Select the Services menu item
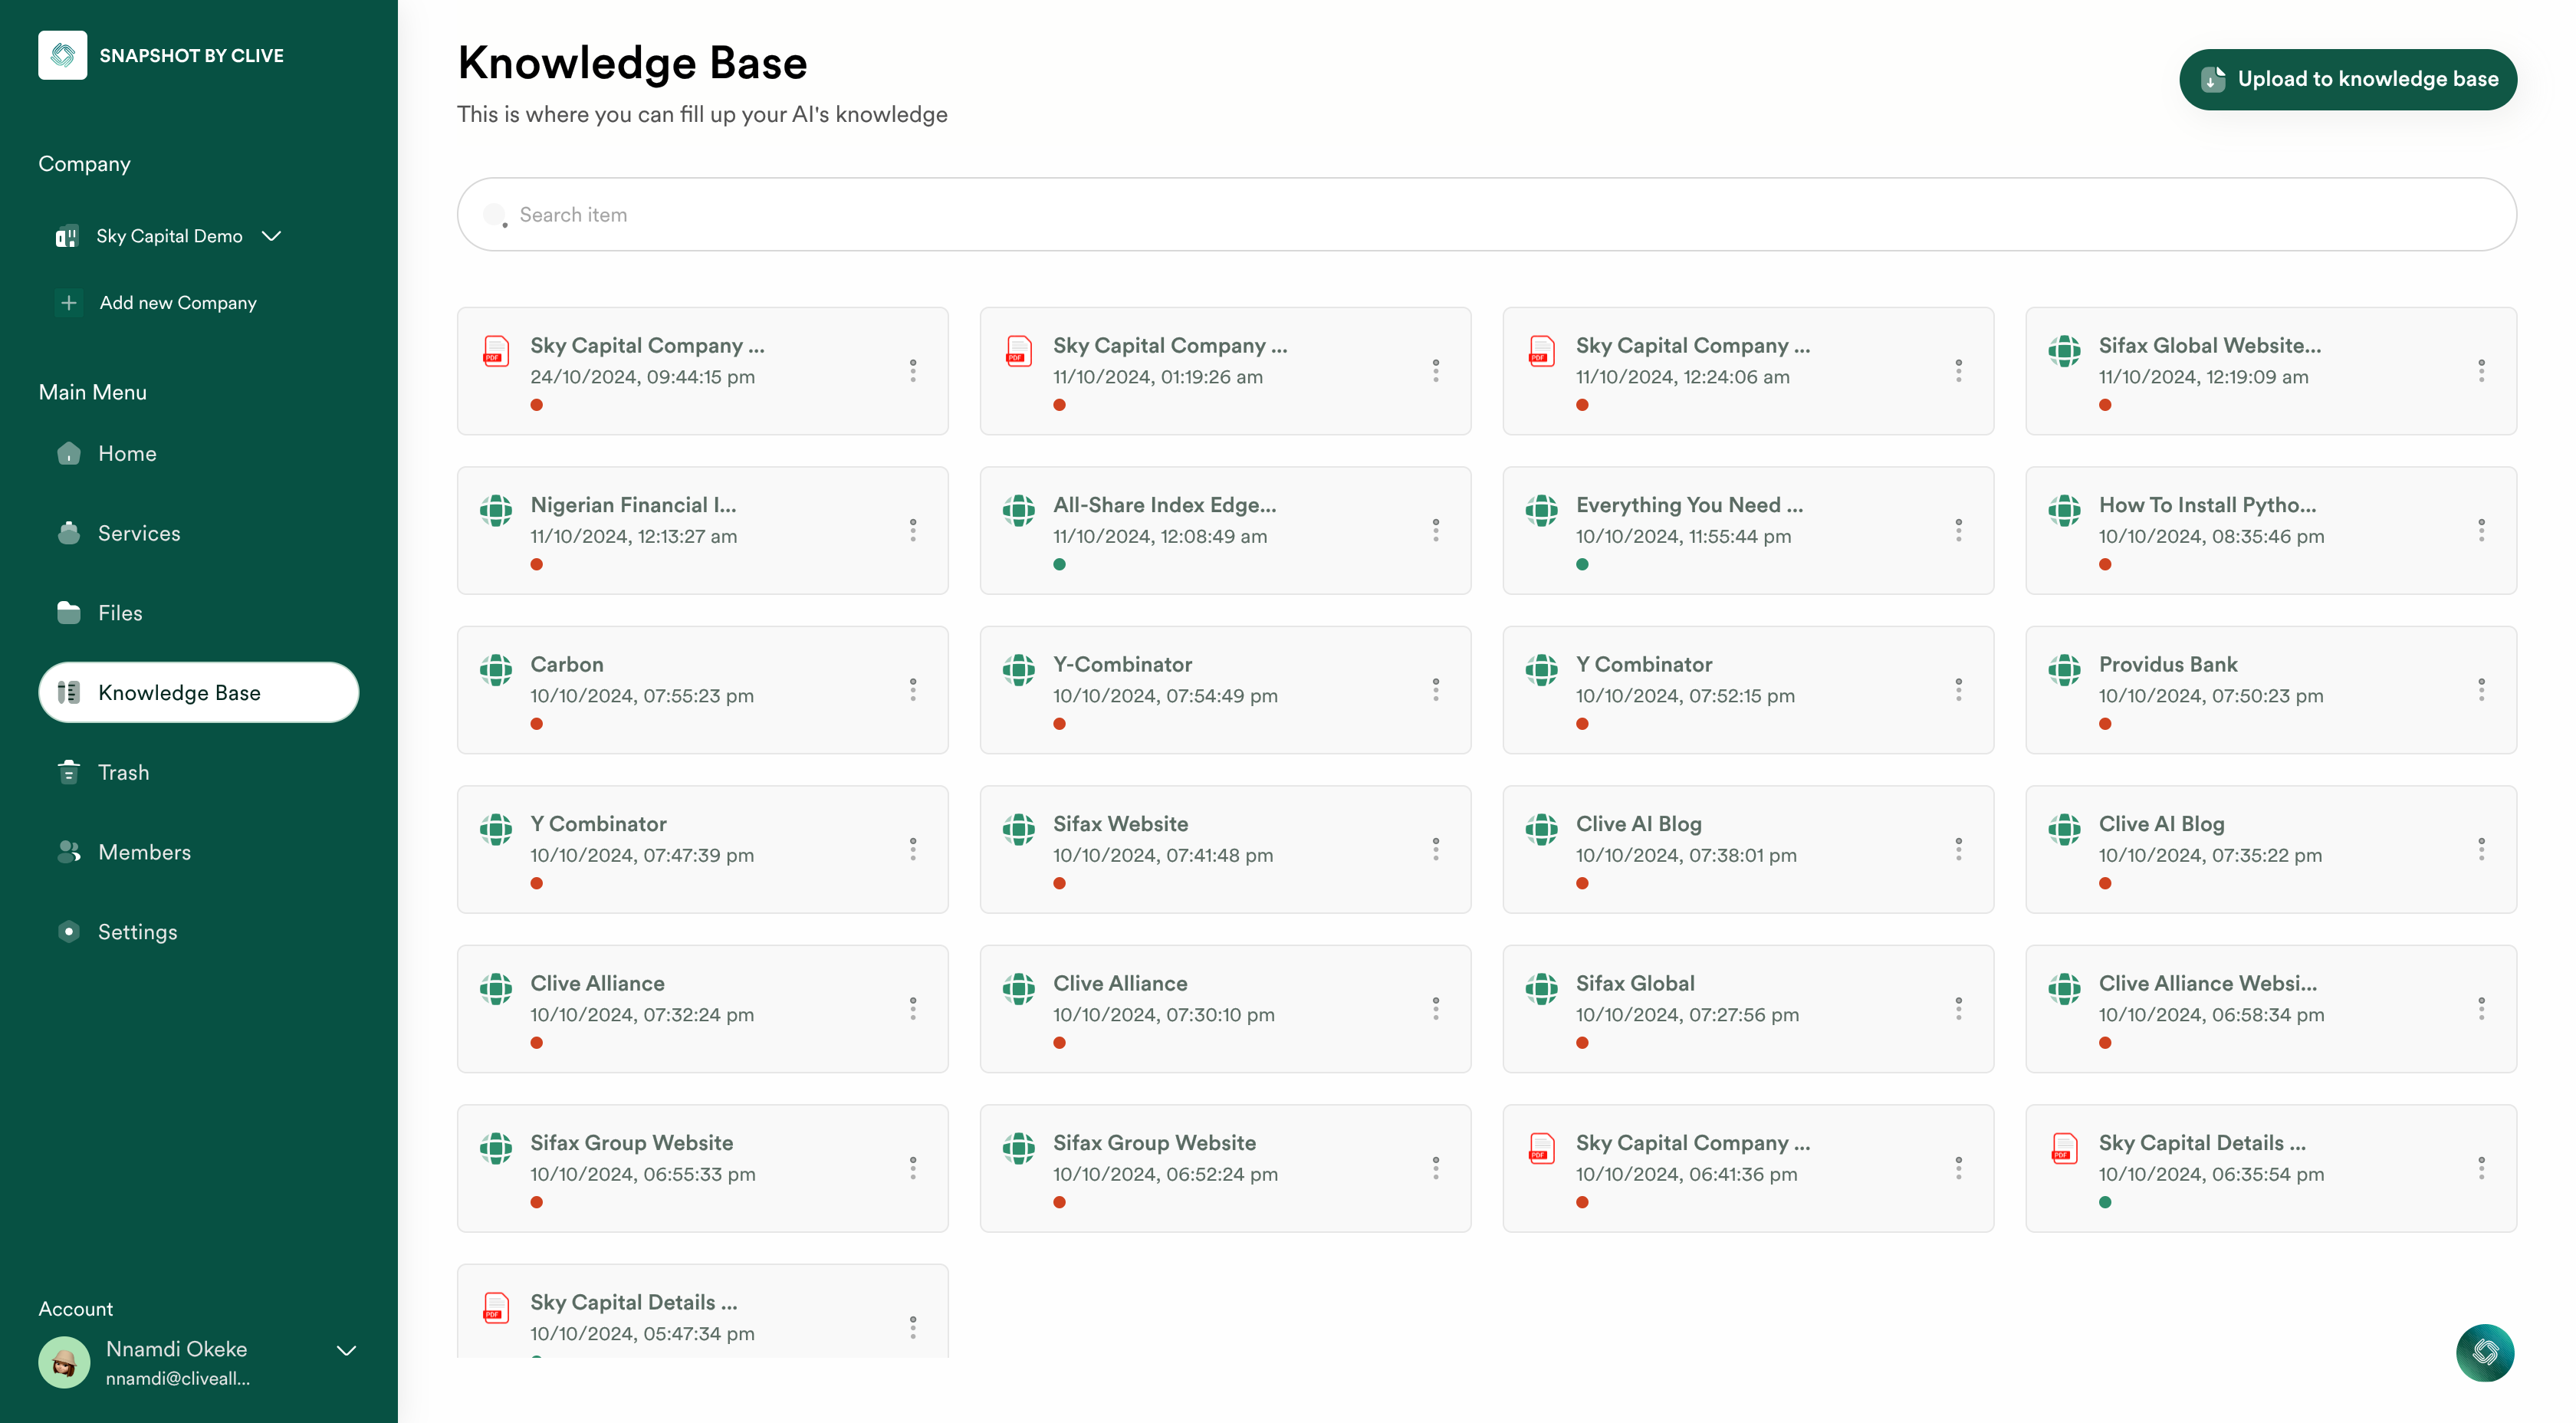Viewport: 2576px width, 1423px height. [x=139, y=533]
